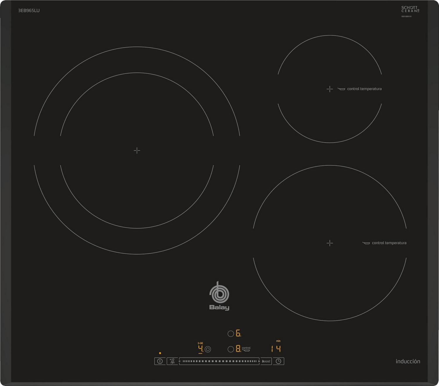Tap the frying pan control icon on the panel

[x=246, y=349]
